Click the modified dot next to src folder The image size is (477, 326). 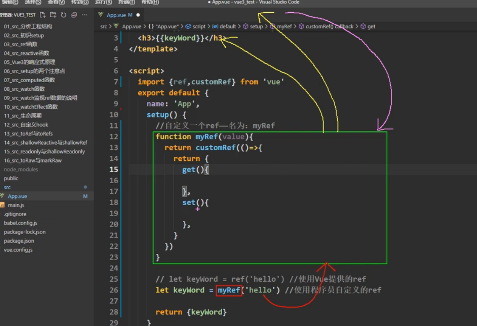pos(85,187)
